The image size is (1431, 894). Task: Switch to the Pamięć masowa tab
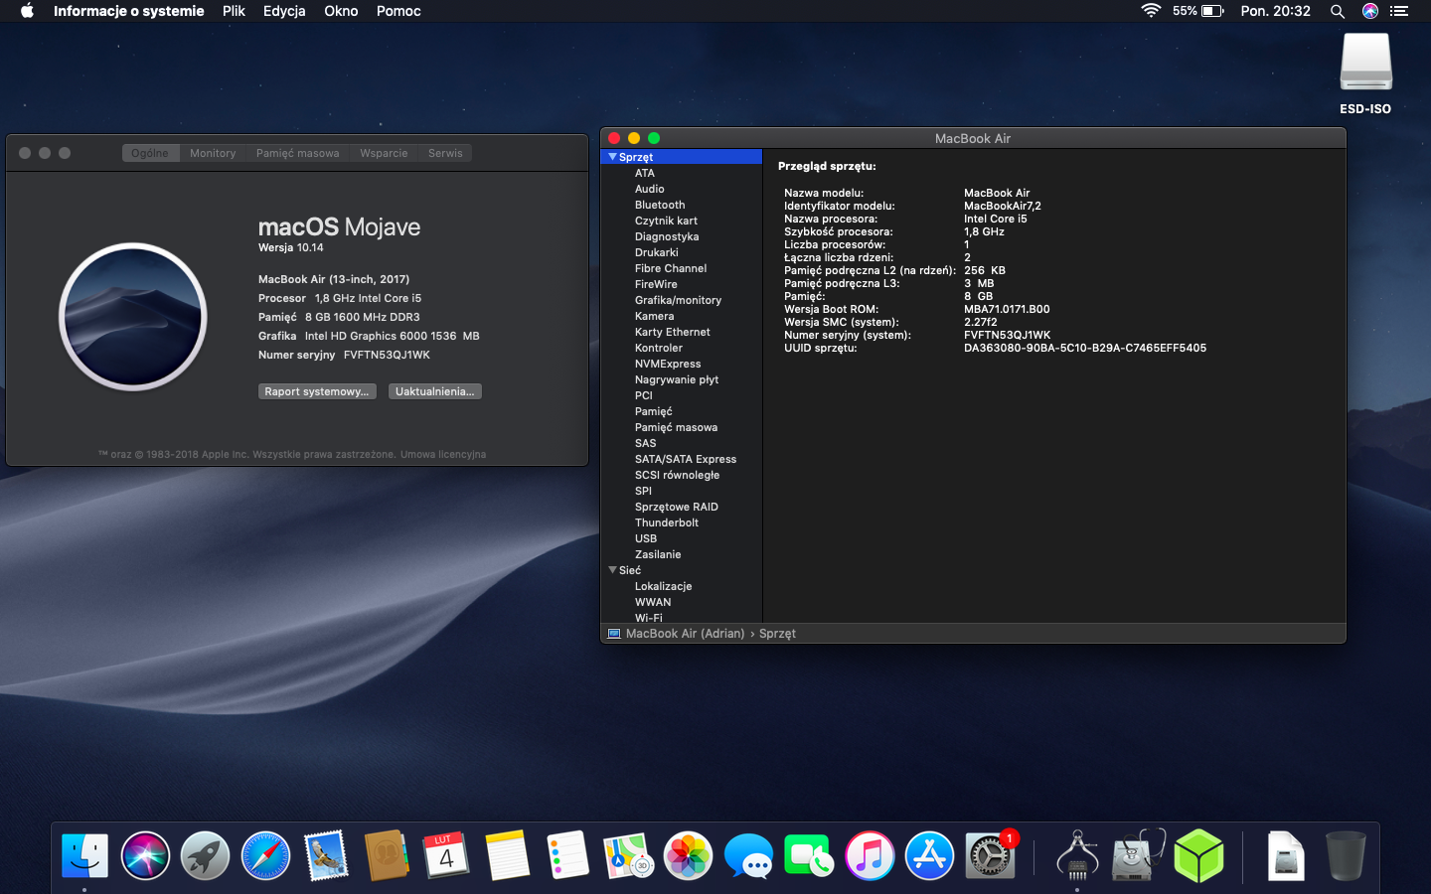[x=297, y=153]
